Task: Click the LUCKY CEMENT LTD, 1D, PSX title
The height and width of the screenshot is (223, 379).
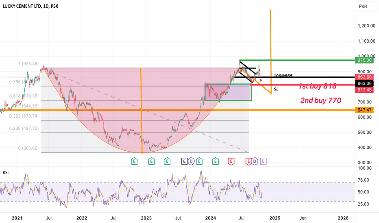Action: (30, 6)
